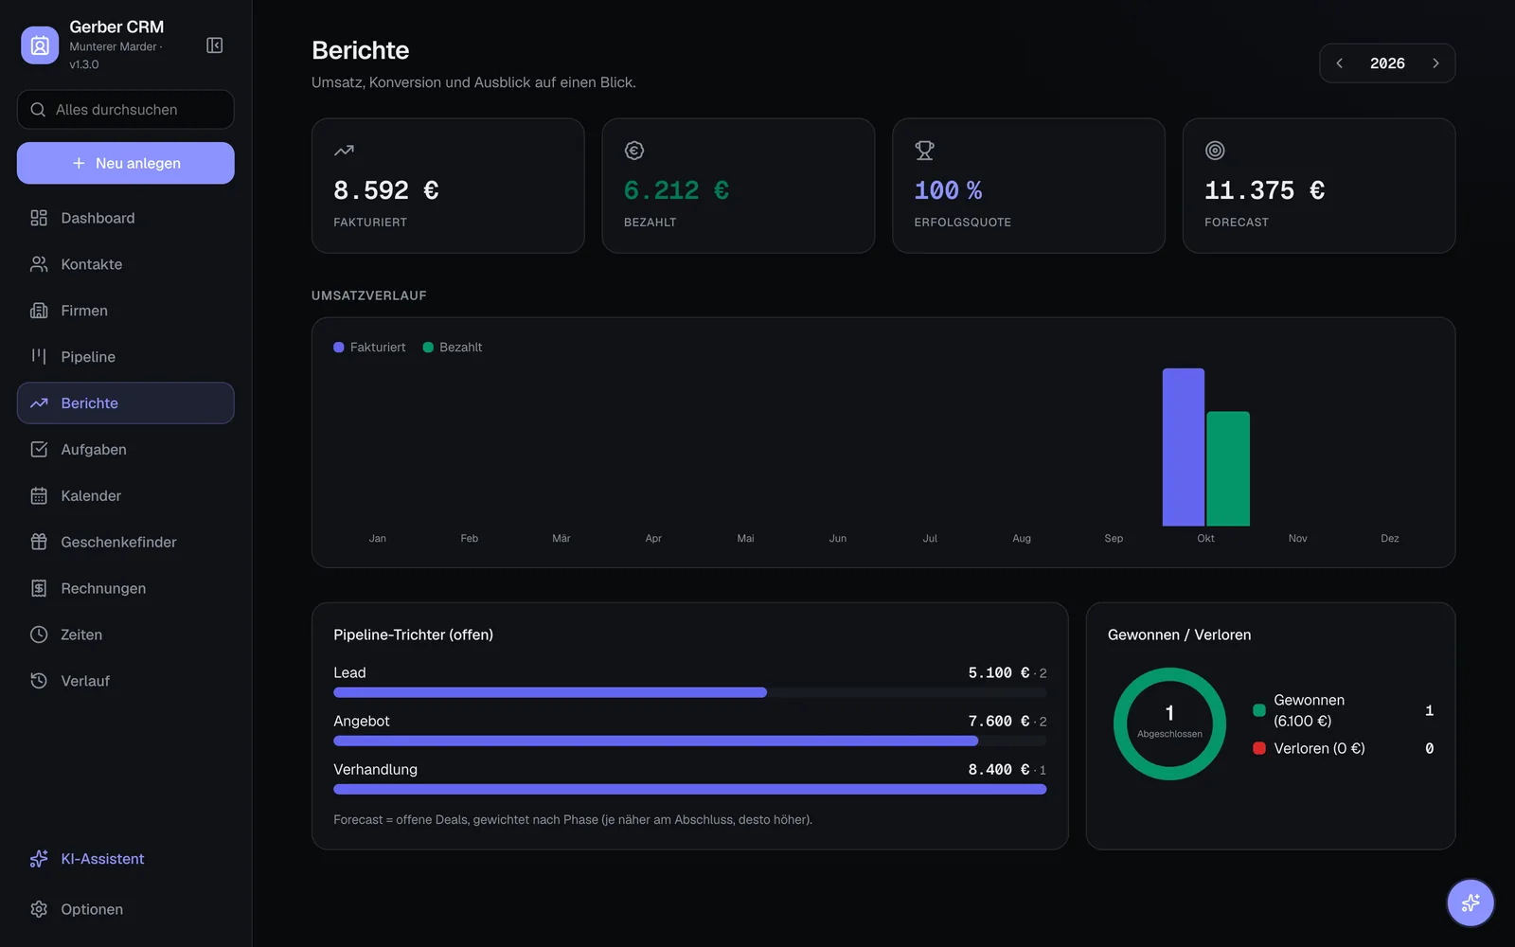Viewport: 1515px width, 947px height.
Task: Click the 11.375 € Forecast value
Action: [x=1264, y=190]
